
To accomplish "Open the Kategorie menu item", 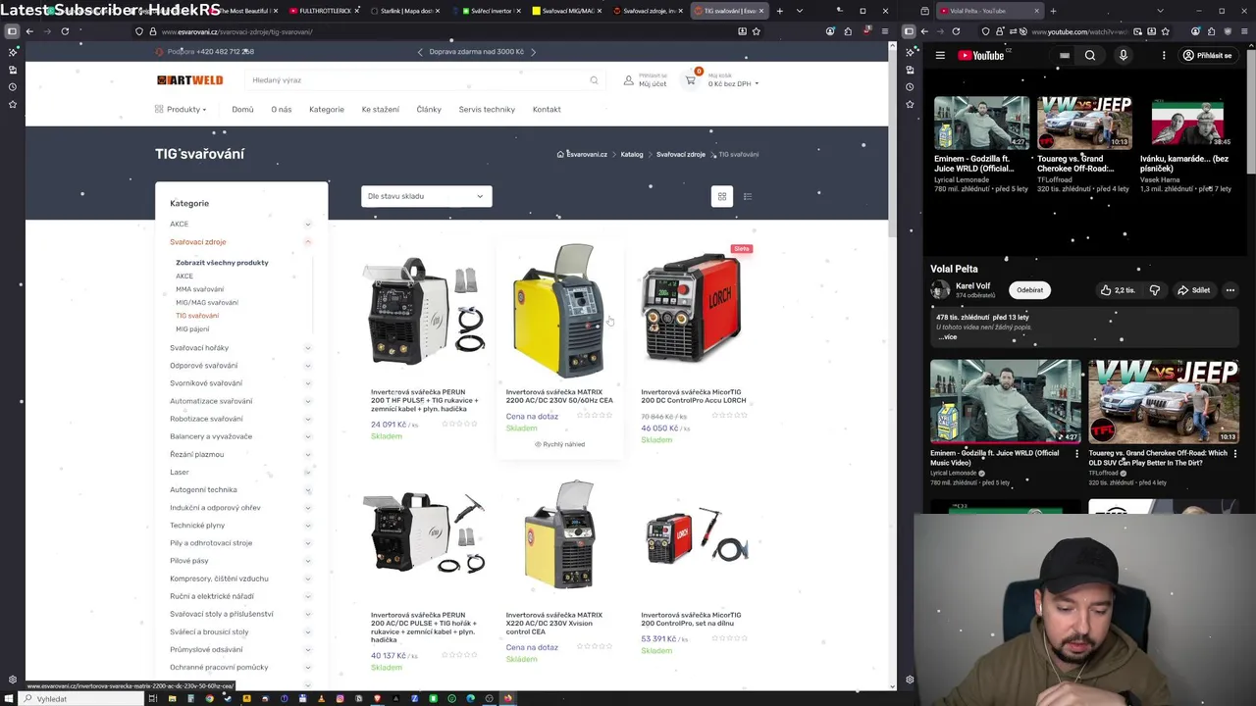I will click(327, 110).
